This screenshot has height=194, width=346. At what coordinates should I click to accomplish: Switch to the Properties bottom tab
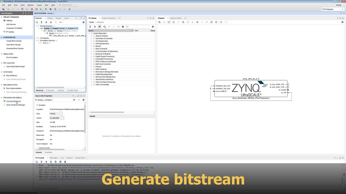(x=48, y=153)
